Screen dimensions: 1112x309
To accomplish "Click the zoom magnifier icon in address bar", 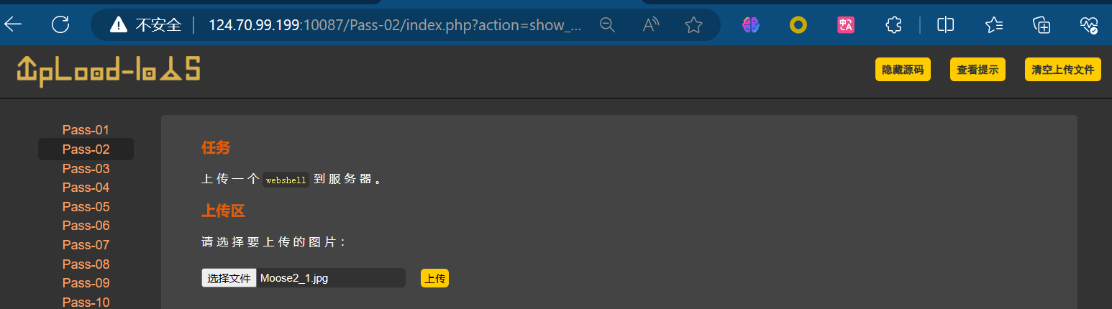I will (608, 25).
